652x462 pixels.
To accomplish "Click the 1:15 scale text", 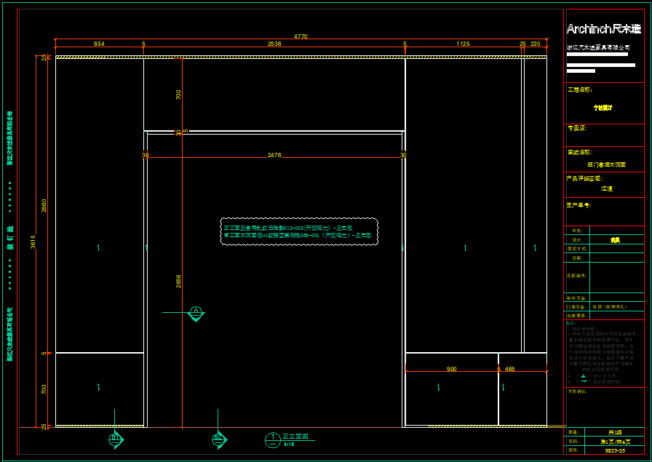I will 289,445.
